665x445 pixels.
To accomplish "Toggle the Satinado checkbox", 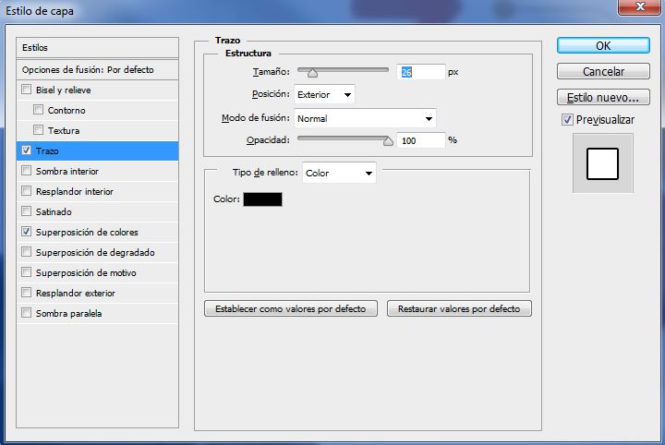I will click(x=26, y=211).
